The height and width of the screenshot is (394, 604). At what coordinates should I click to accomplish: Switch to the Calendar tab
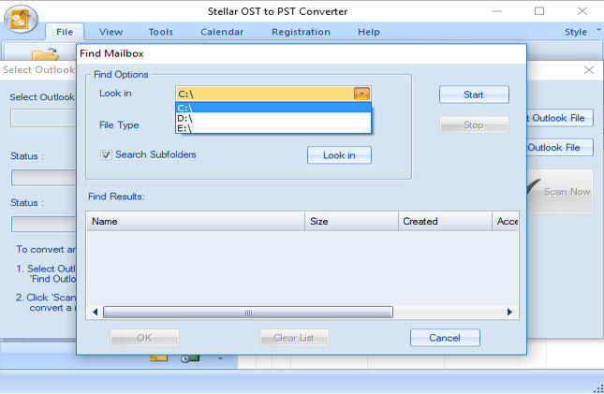[x=222, y=32]
